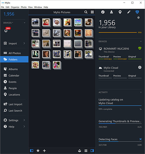Click the green protected shield for RONMART-NUC2016
Image resolution: width=145 pixels, height=154 pixels.
(140, 48)
